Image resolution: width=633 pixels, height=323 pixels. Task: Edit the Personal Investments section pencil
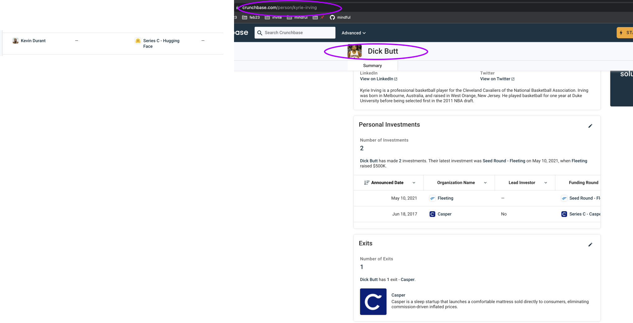click(590, 126)
